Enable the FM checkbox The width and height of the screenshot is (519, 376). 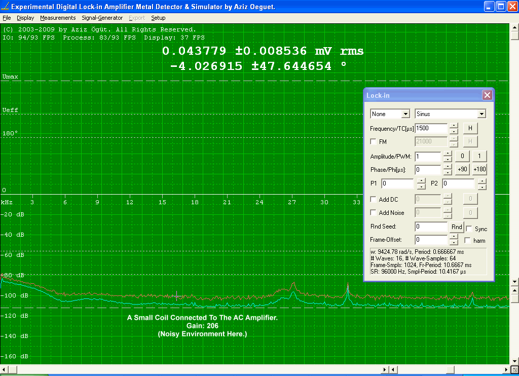click(374, 142)
